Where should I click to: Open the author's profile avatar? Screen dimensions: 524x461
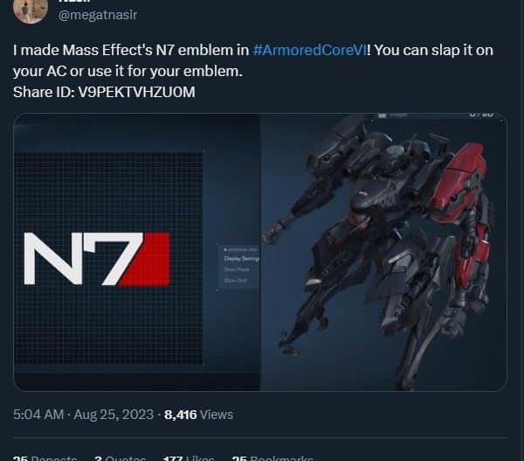(x=31, y=9)
